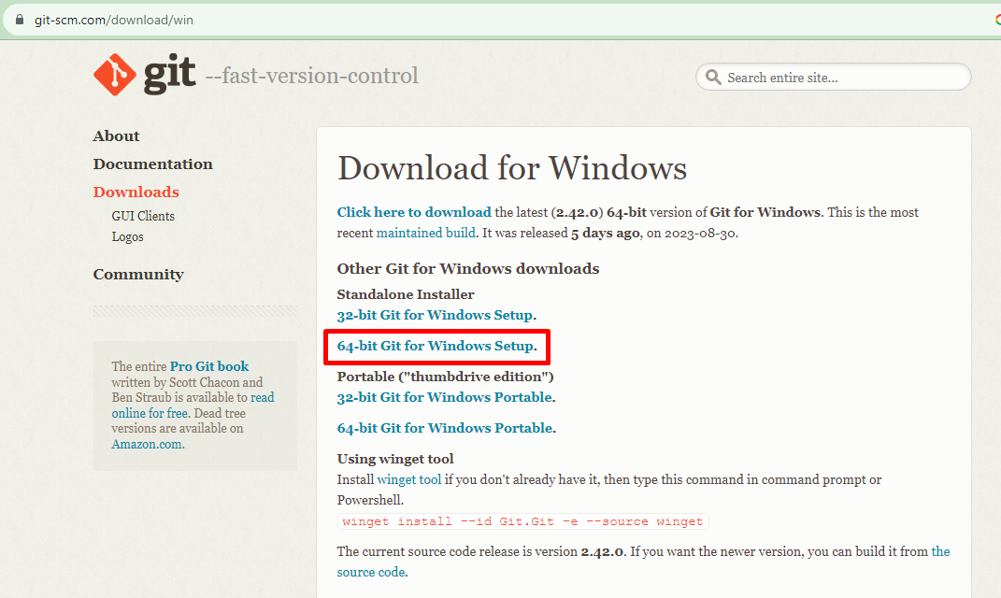Download the highlighted 64-bit Git for Windows Setup
Image resolution: width=1001 pixels, height=598 pixels.
[436, 346]
